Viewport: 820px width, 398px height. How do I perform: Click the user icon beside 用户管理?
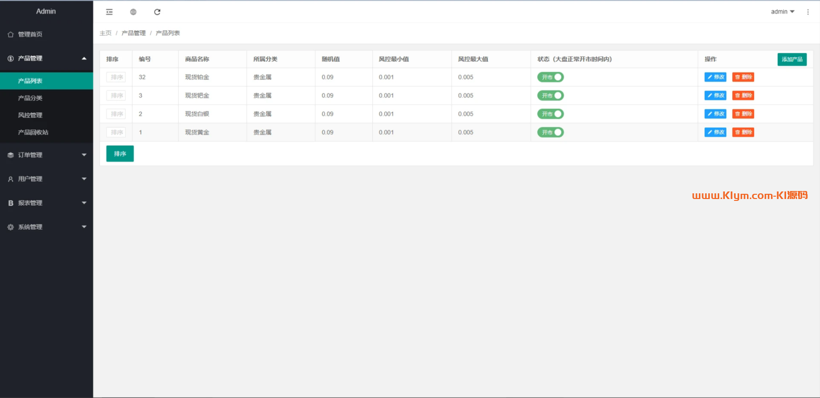pos(10,179)
